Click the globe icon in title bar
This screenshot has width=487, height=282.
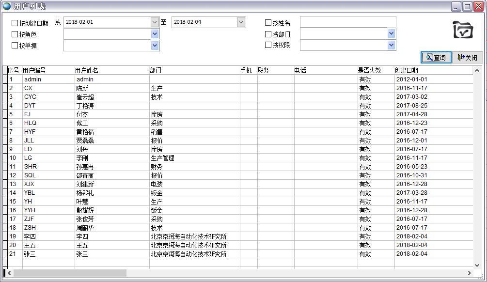(7, 6)
